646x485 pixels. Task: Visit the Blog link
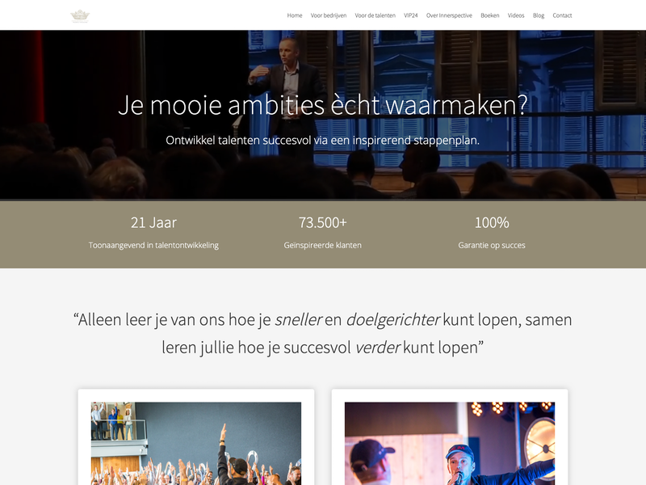coord(539,15)
